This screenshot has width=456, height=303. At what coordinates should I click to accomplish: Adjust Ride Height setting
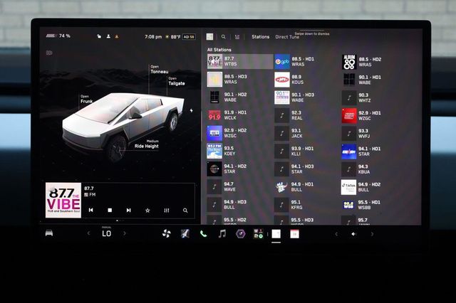[x=147, y=144]
